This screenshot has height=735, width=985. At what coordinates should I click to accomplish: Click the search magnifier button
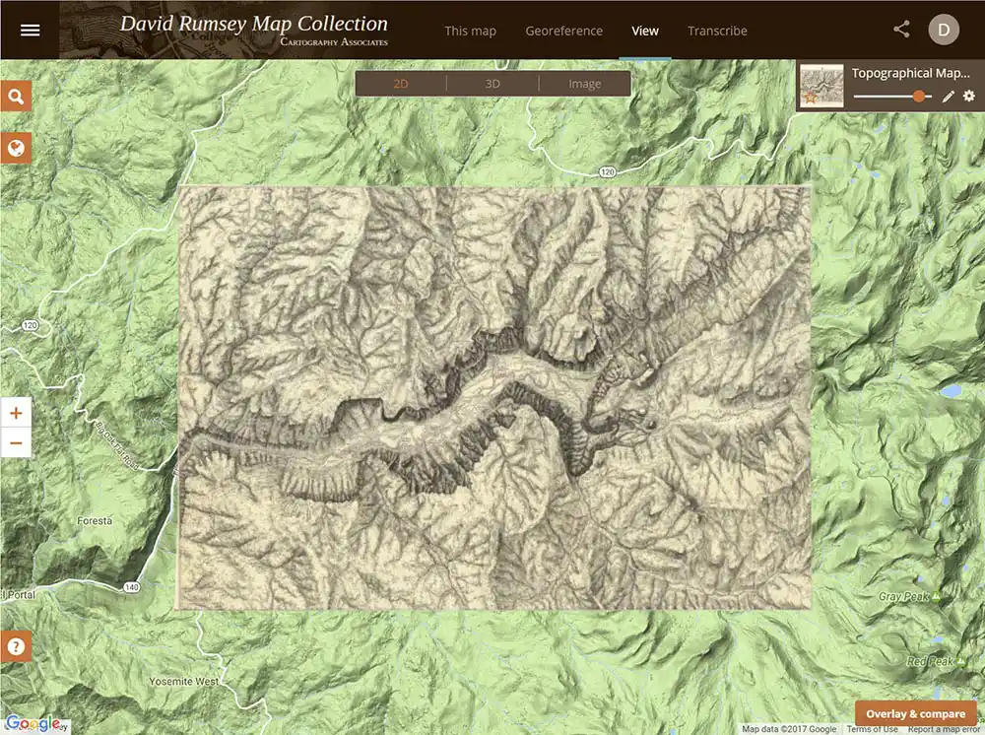tap(16, 97)
